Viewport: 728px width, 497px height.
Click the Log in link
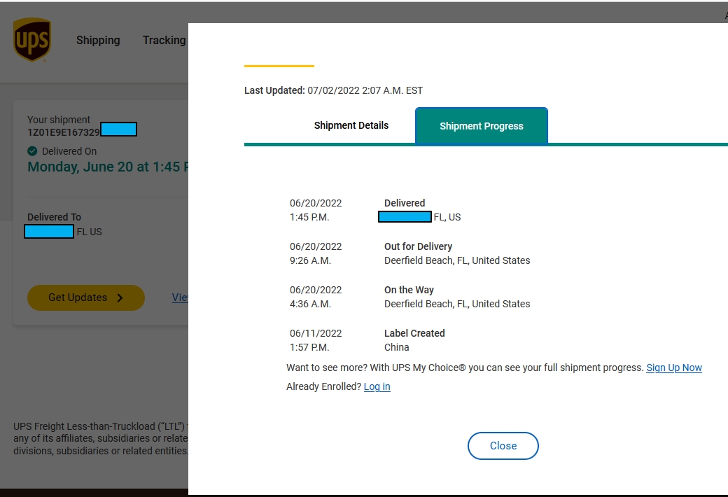377,386
